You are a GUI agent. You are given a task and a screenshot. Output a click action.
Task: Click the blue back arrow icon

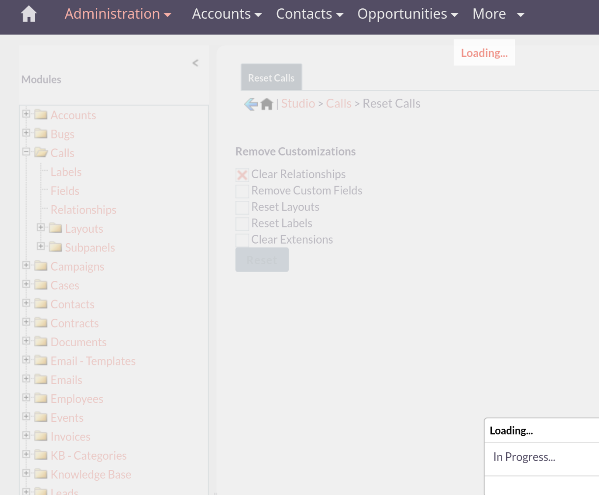pyautogui.click(x=250, y=104)
